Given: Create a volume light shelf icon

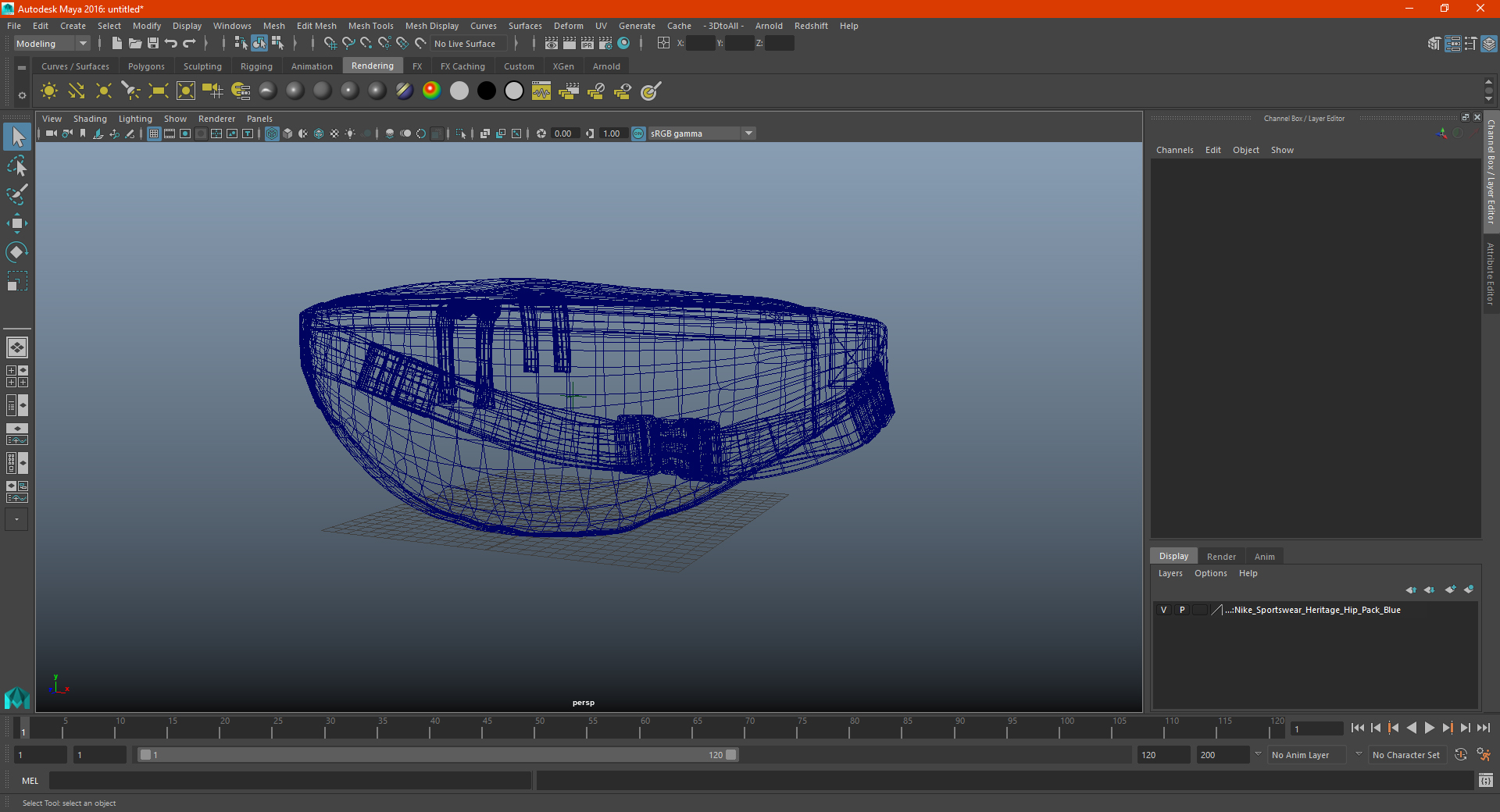Looking at the screenshot, I should [x=186, y=91].
